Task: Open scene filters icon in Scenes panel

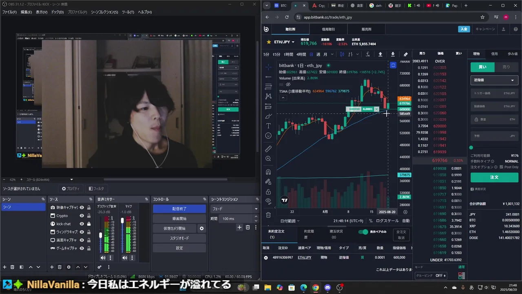Action: coord(21,267)
